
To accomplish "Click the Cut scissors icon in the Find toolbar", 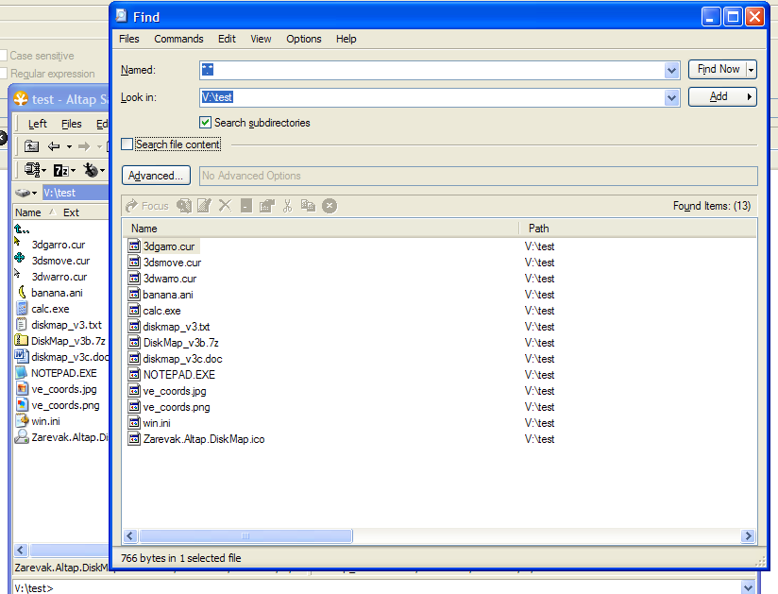I will tap(287, 206).
